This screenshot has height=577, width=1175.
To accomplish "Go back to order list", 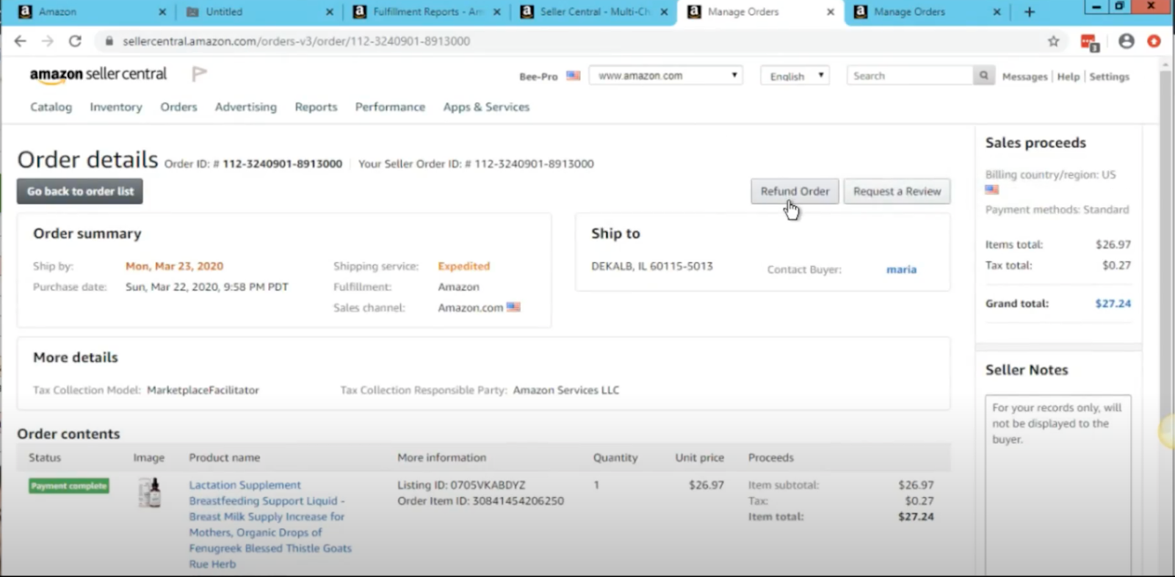I will (80, 191).
